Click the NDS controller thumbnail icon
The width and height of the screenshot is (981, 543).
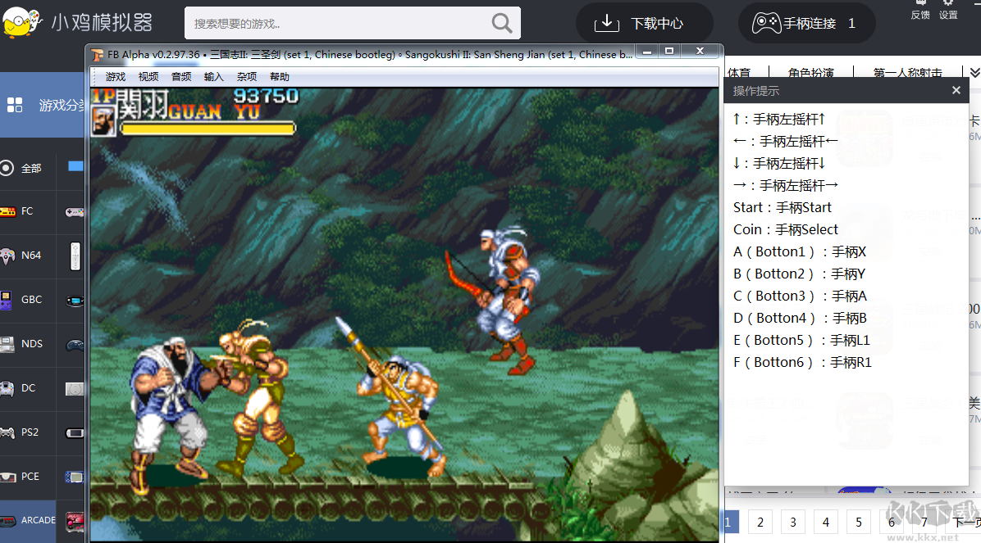click(x=75, y=344)
